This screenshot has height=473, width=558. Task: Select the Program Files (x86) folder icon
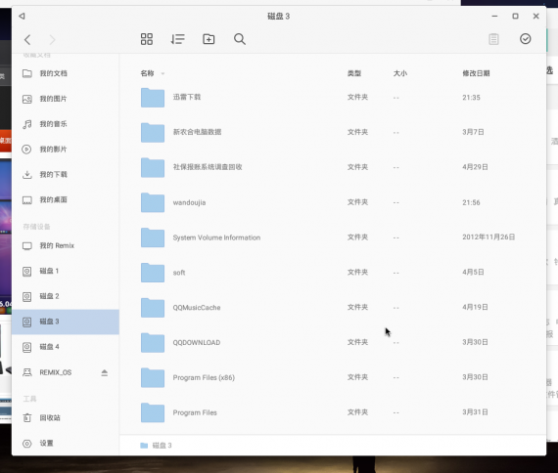(153, 377)
